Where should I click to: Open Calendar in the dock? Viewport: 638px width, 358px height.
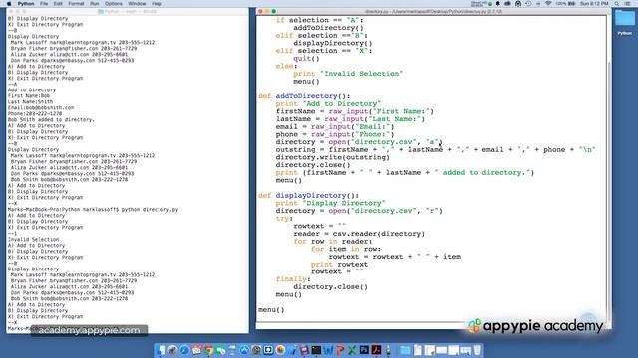(x=196, y=350)
